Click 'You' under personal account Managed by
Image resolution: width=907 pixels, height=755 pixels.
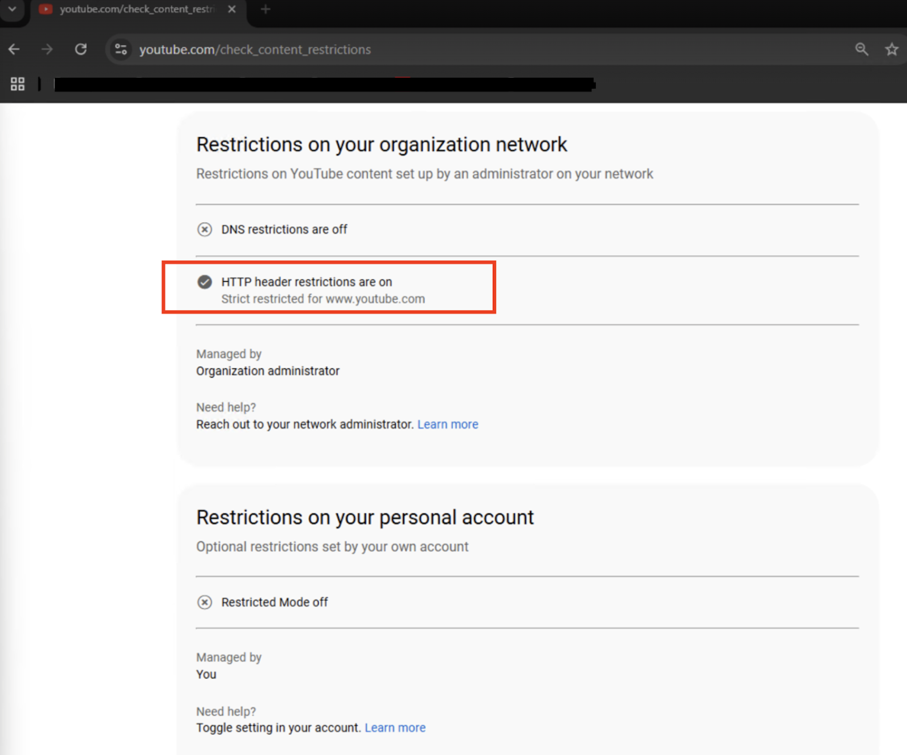coord(206,674)
